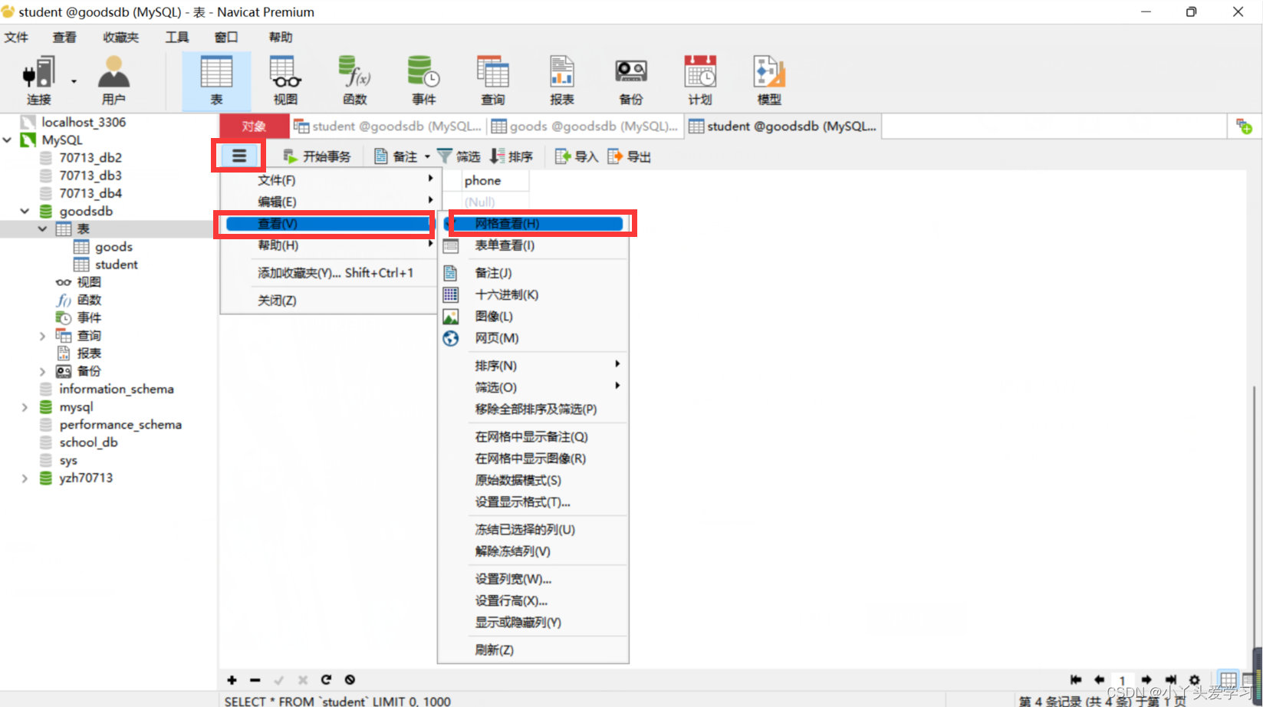The width and height of the screenshot is (1263, 707).
Task: Select 关闭(Z) close entry
Action: click(329, 301)
